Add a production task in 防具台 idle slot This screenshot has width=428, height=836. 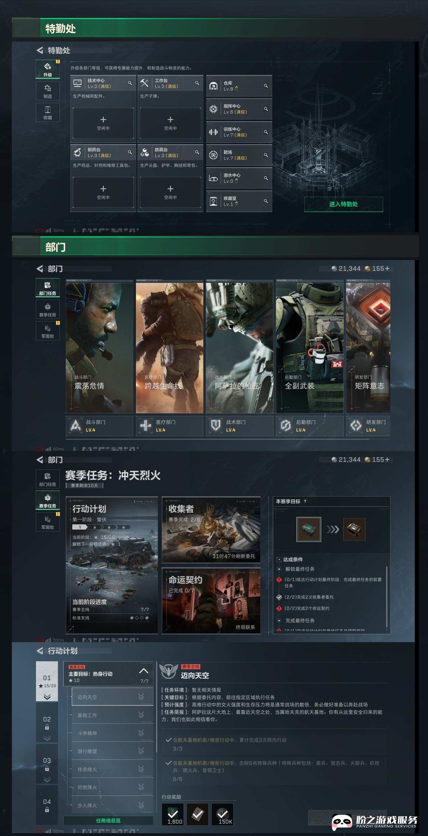(x=170, y=192)
